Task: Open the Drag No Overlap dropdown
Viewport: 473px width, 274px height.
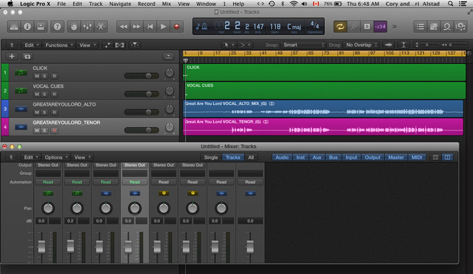Action: [361, 45]
